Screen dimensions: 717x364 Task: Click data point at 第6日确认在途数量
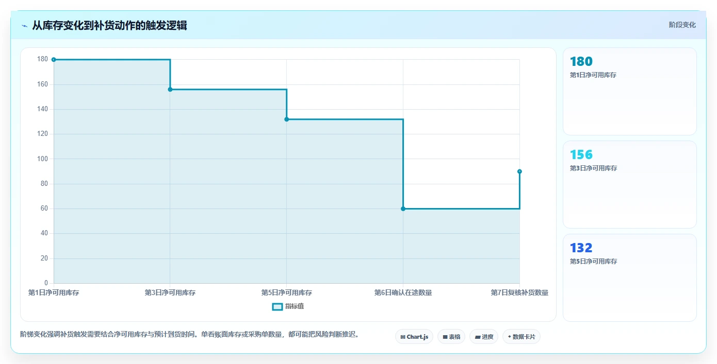point(403,209)
